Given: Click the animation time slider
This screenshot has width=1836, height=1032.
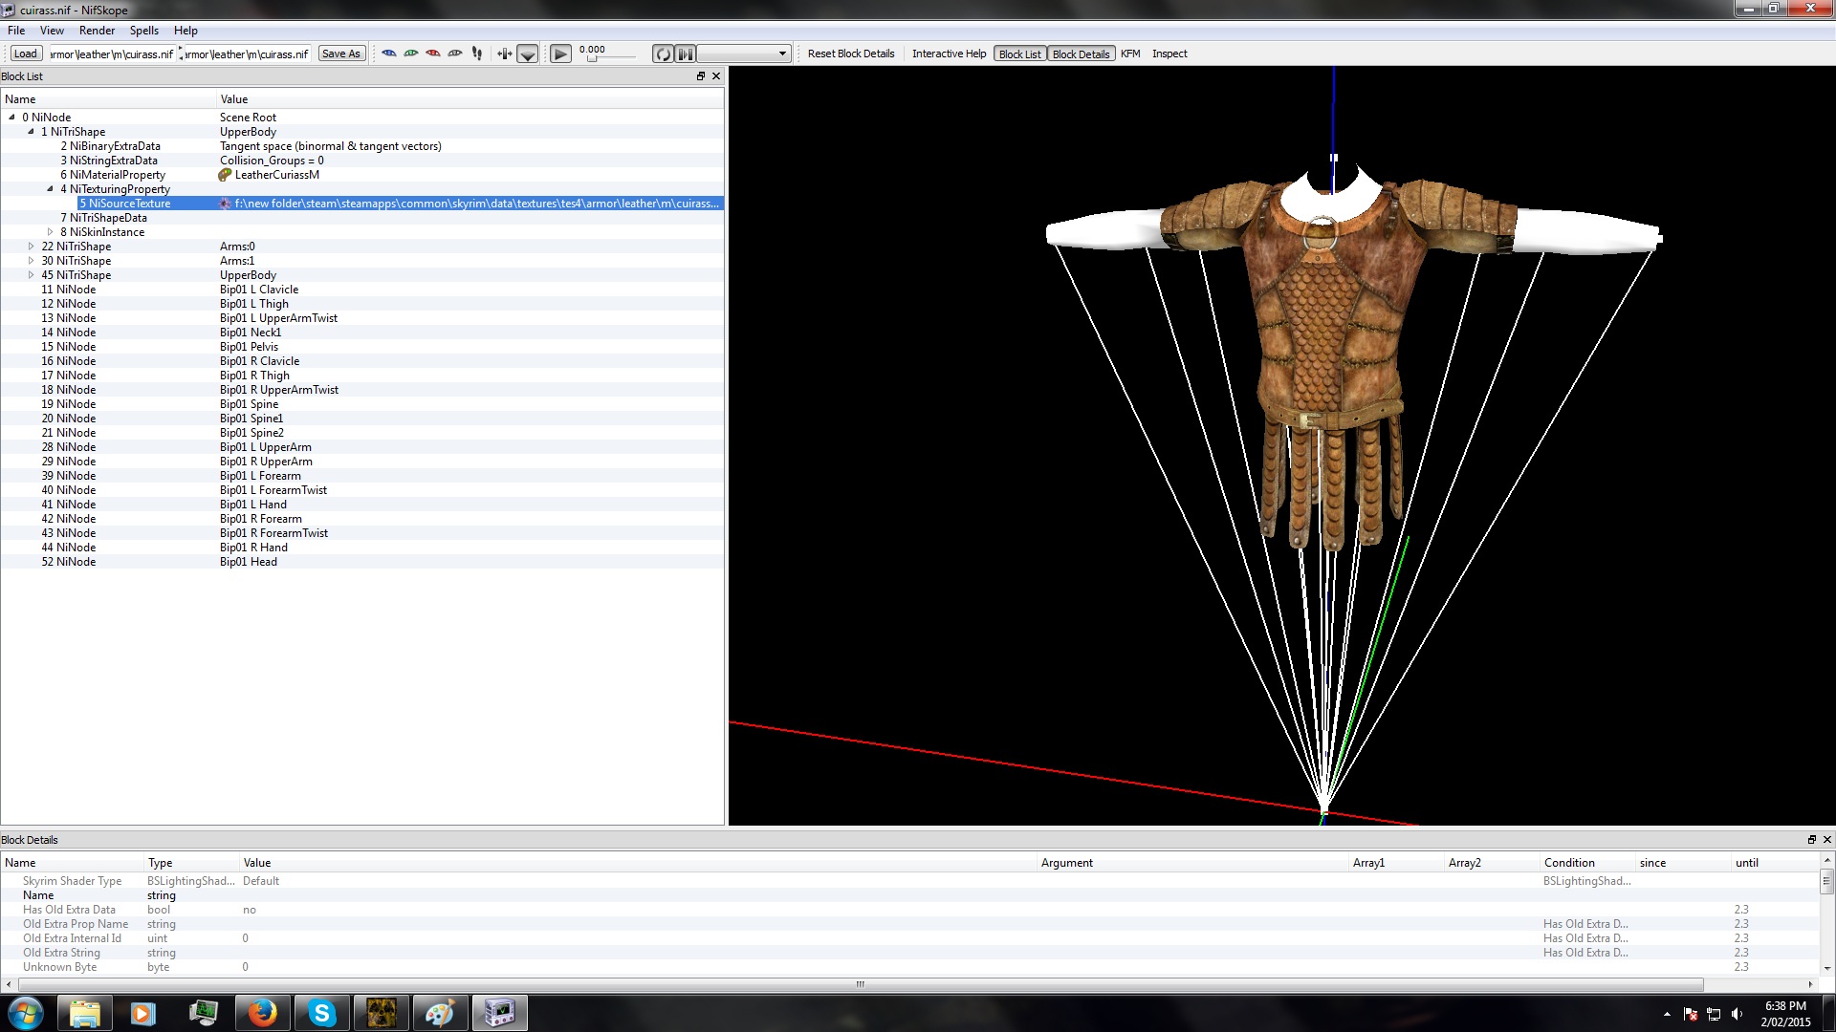Looking at the screenshot, I should tap(609, 59).
